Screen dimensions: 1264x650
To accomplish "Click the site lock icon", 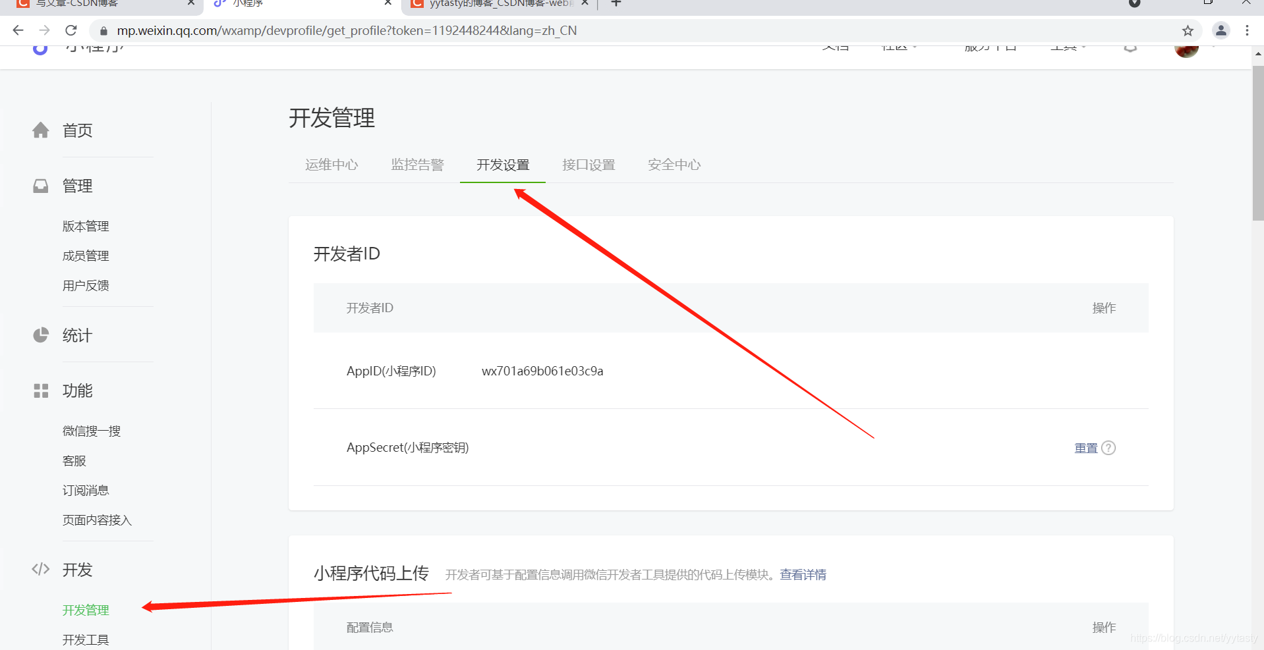I will [103, 31].
